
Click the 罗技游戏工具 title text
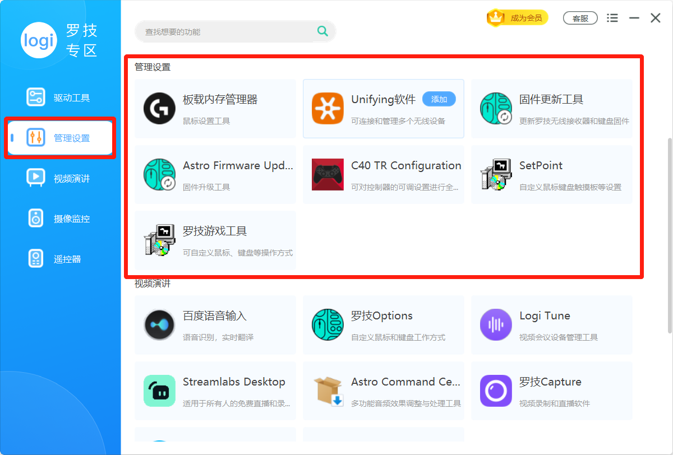[x=215, y=231]
